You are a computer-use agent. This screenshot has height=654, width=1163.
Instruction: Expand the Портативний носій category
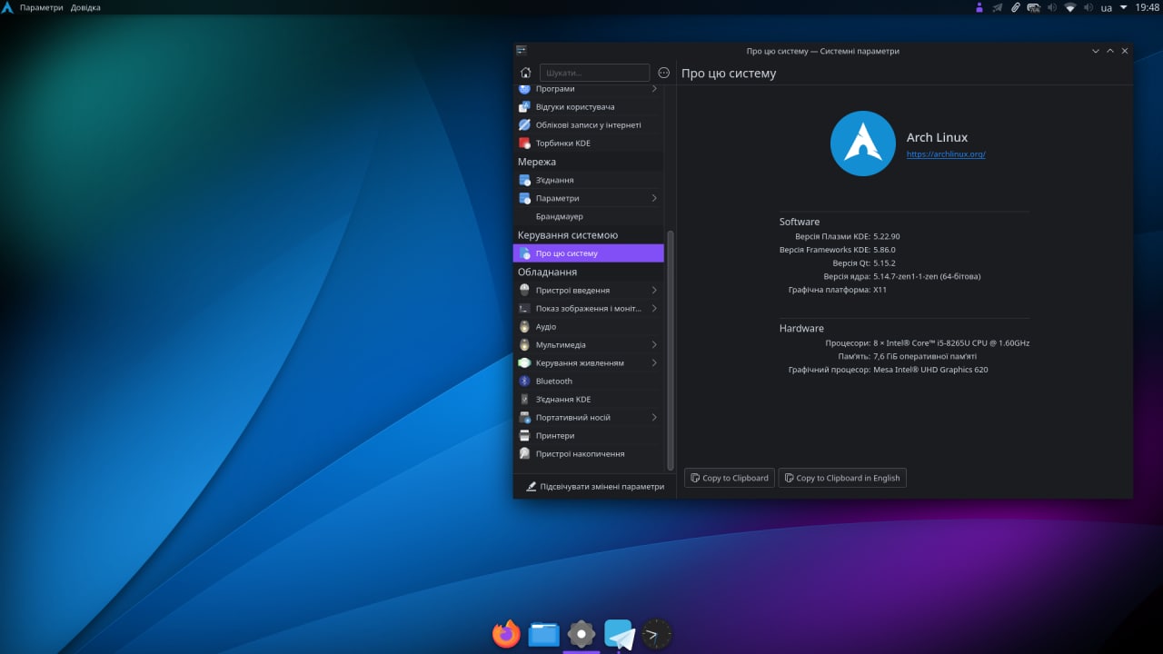589,417
